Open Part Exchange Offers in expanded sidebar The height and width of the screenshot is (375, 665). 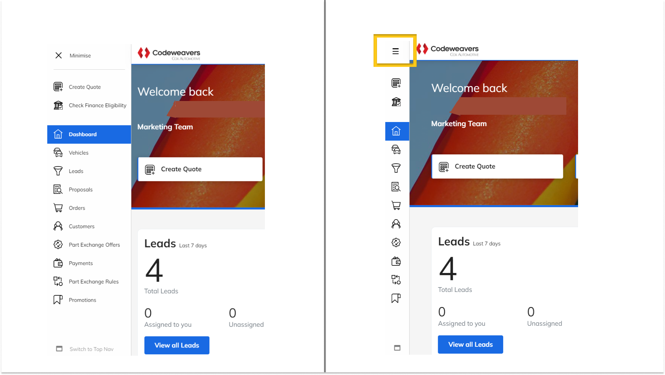click(89, 245)
